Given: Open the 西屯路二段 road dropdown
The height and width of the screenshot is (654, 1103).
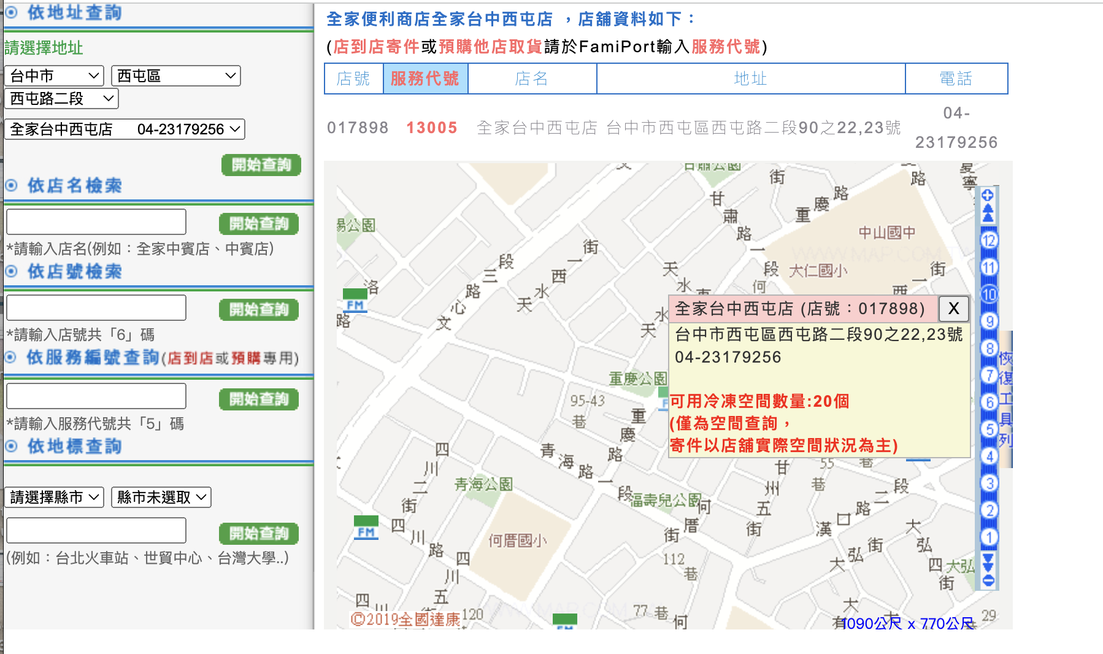Looking at the screenshot, I should tap(61, 98).
